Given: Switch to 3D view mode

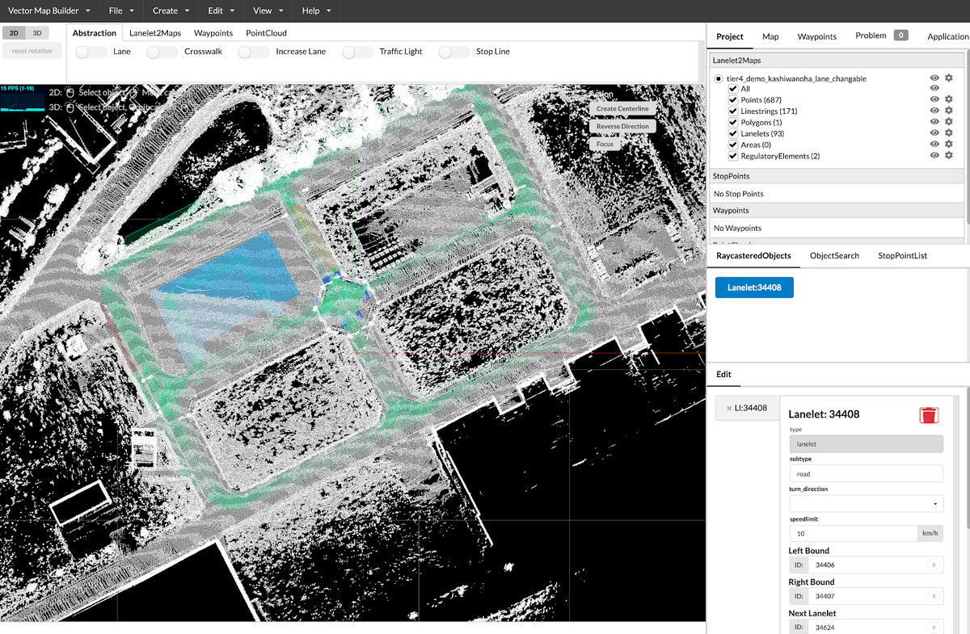Looking at the screenshot, I should point(37,32).
